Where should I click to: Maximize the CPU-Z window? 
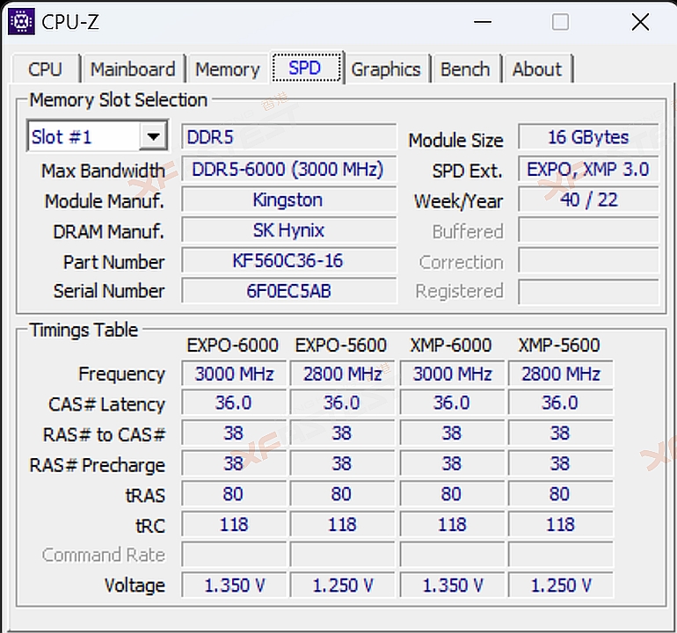pos(560,22)
